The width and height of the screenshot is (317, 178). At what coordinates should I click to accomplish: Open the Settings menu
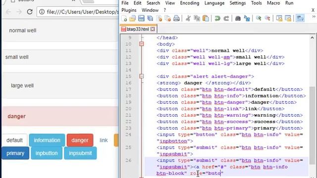tap(238, 3)
